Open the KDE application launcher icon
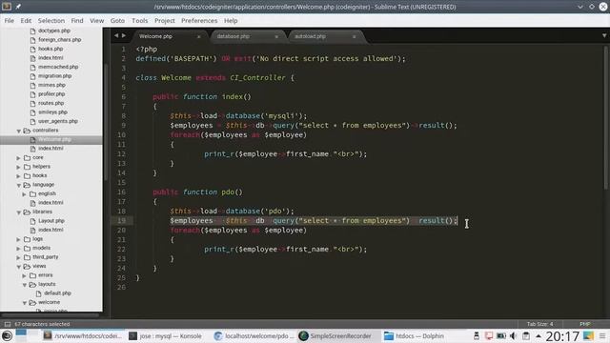Viewport: 610px width, 343px height. pos(7,335)
